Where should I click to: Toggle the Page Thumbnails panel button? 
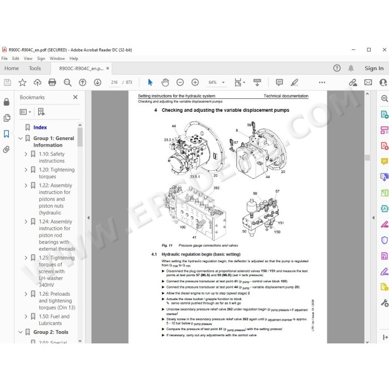coord(7,118)
